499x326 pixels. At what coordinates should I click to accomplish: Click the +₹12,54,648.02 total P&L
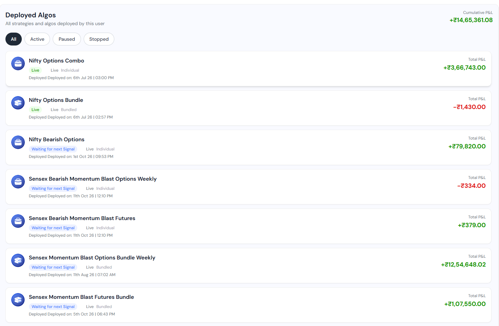coord(463,265)
